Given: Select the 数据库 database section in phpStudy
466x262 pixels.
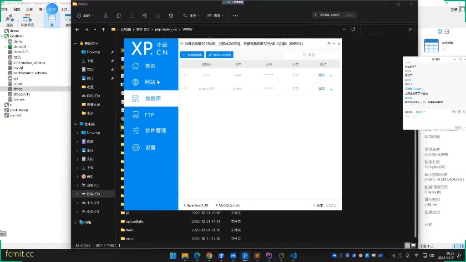Looking at the screenshot, I should point(151,98).
